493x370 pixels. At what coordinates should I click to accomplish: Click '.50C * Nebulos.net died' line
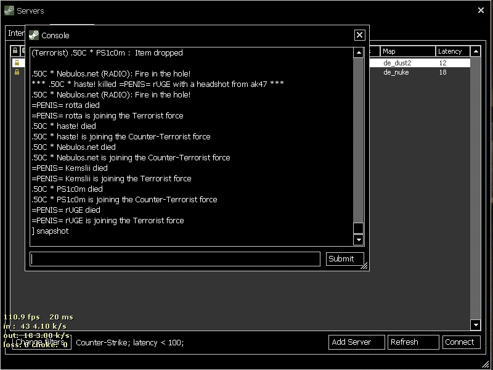[73, 147]
